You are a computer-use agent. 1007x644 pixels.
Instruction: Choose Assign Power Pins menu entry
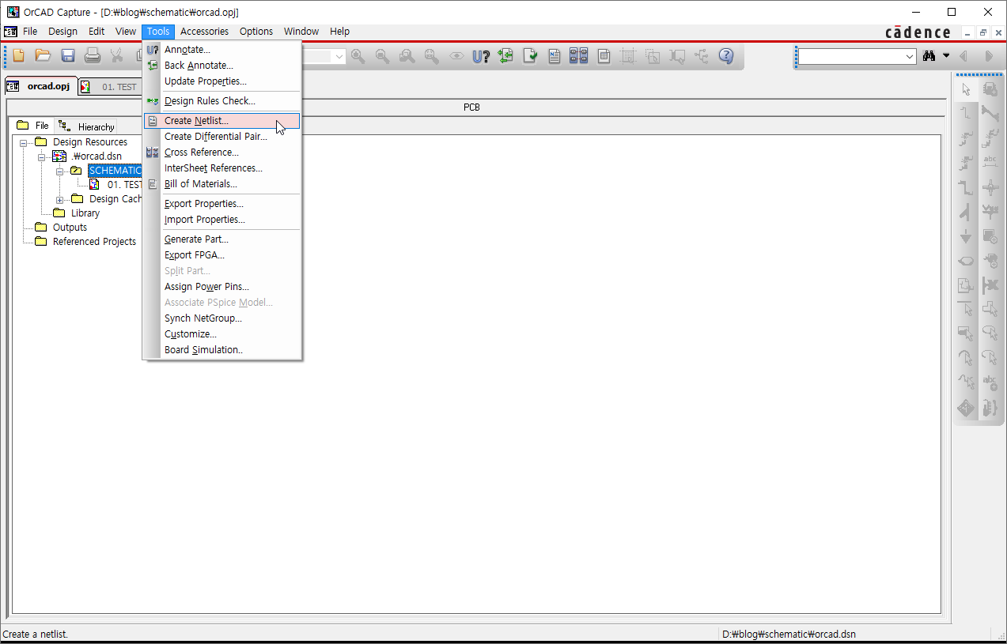tap(222, 287)
